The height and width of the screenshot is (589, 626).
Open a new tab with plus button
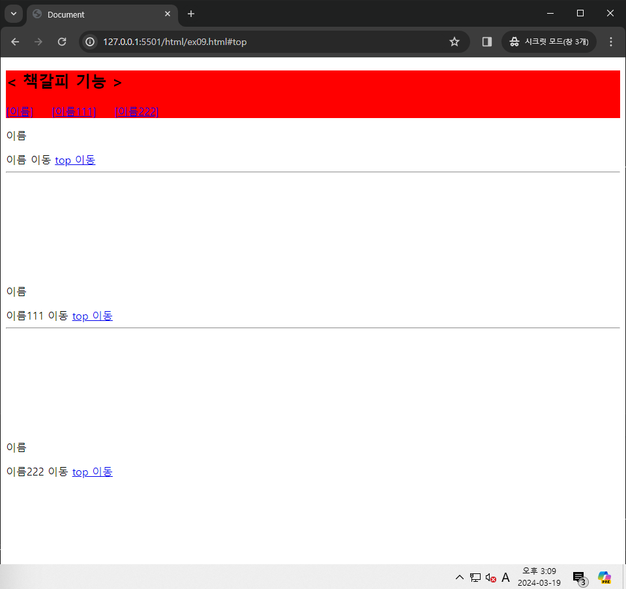coord(191,14)
